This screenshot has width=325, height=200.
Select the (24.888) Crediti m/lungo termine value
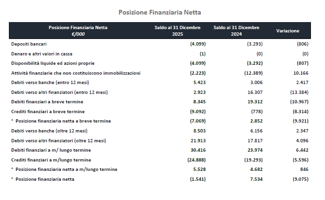[197, 160]
